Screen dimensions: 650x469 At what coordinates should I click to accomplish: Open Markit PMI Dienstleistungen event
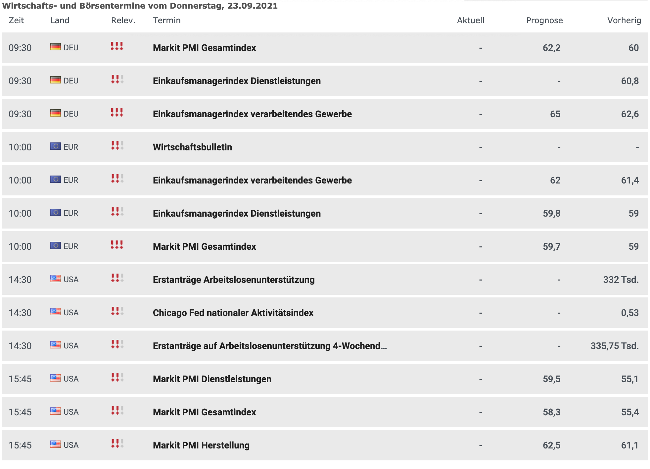click(x=212, y=379)
